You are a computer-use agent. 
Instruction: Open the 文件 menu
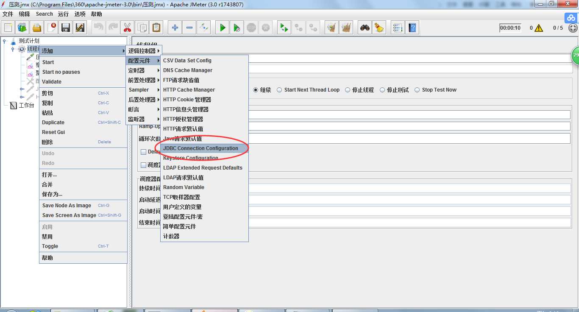click(8, 14)
